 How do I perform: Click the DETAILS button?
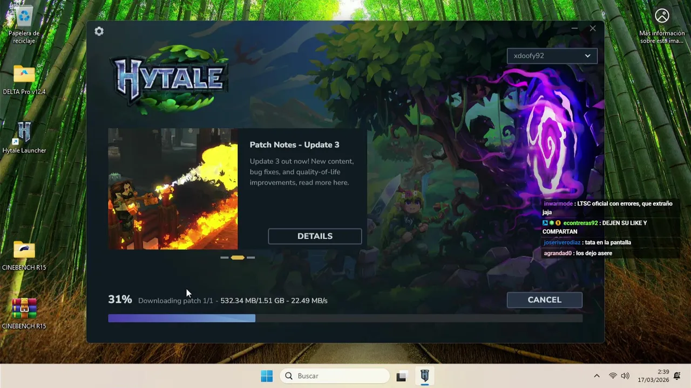315,236
